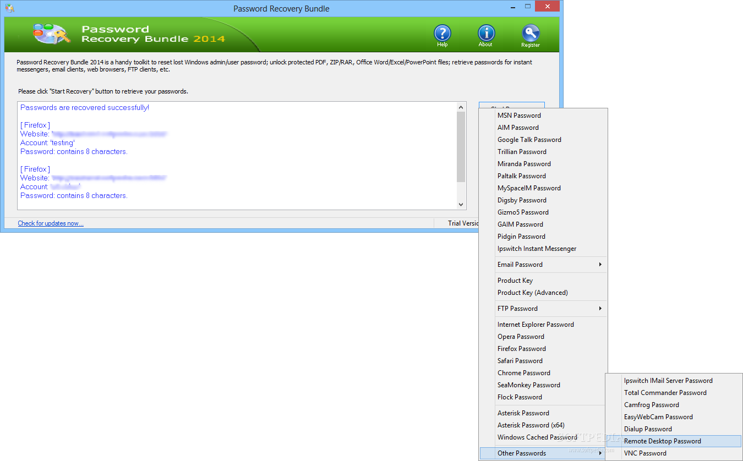Select Google Talk Password
The width and height of the screenshot is (743, 461).
click(x=544, y=140)
